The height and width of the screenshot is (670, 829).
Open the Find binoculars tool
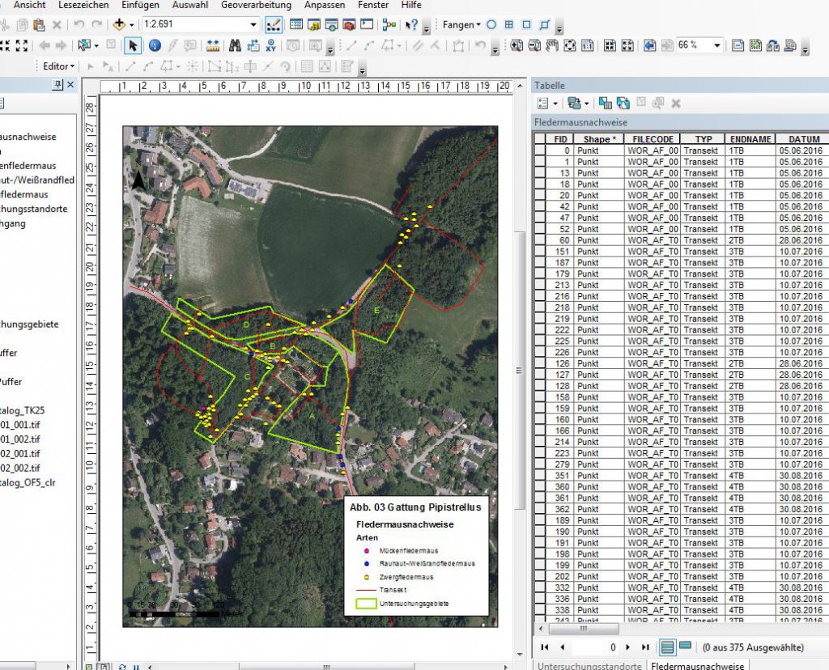click(x=235, y=46)
